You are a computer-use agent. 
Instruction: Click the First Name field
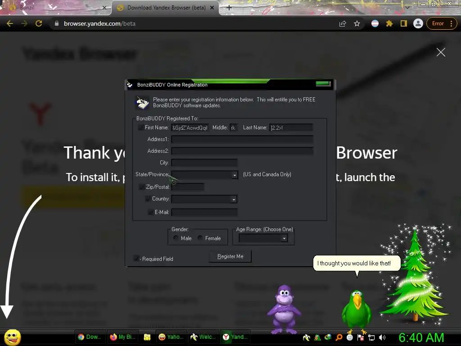click(190, 127)
